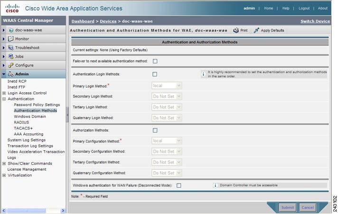338x214 pixels.
Task: Click the Configure menu icon
Action: [x=10, y=65]
